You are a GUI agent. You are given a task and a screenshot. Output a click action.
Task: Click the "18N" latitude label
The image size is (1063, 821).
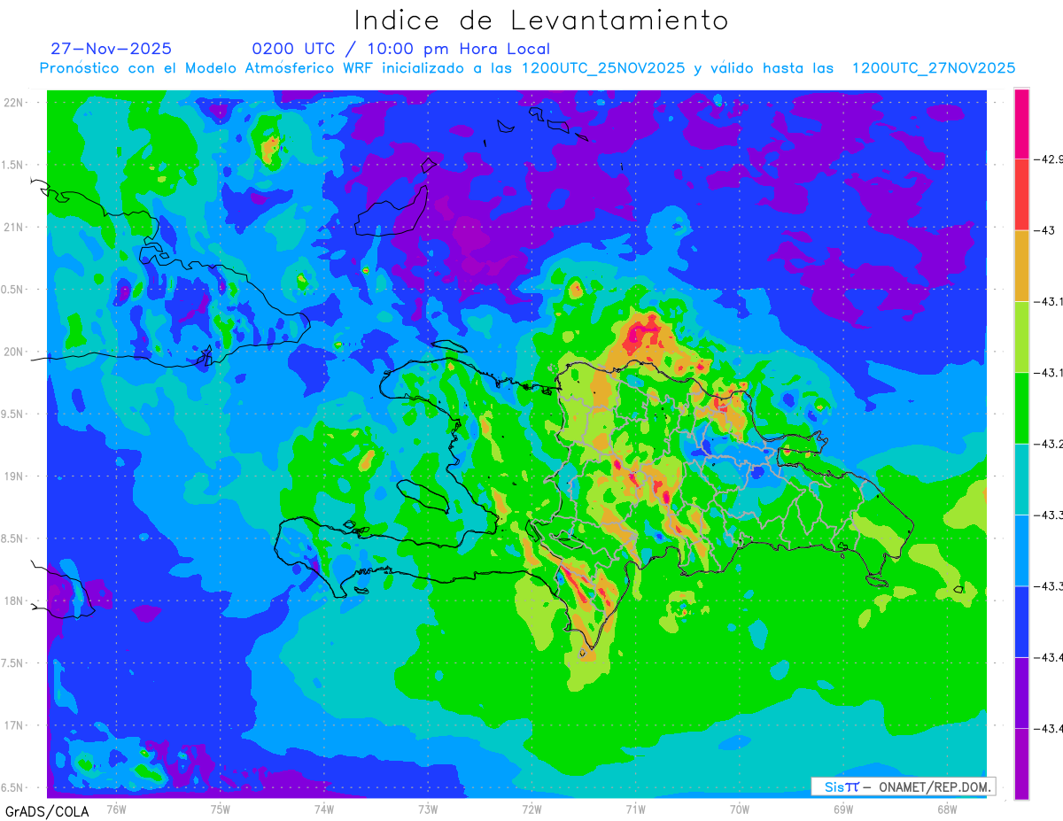pos(14,600)
